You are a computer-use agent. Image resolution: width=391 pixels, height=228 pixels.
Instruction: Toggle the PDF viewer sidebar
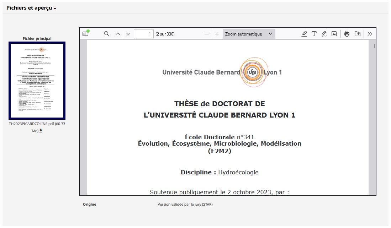point(85,34)
